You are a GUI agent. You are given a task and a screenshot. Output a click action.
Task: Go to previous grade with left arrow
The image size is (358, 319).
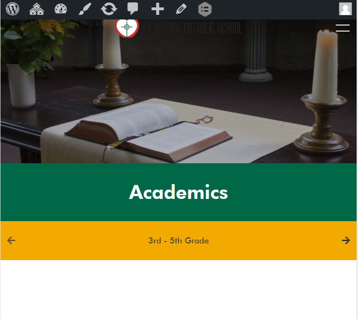coord(11,241)
